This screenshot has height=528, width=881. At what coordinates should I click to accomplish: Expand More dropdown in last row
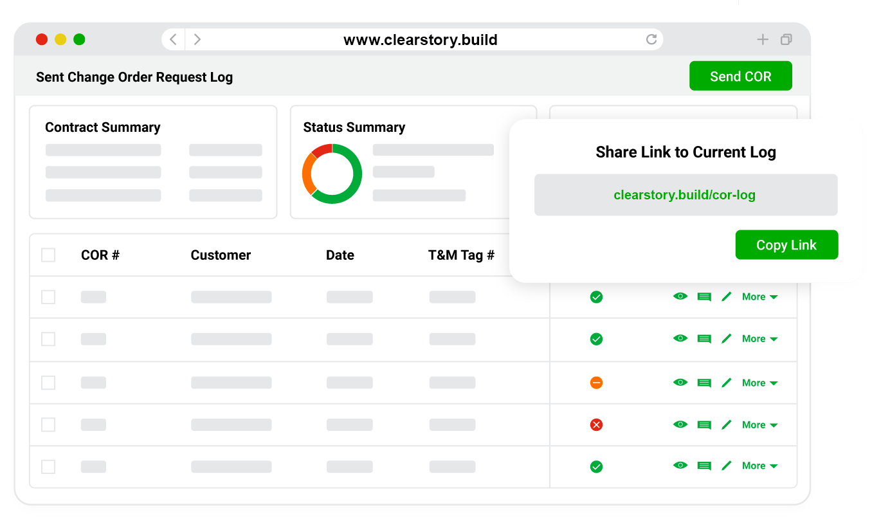point(759,466)
